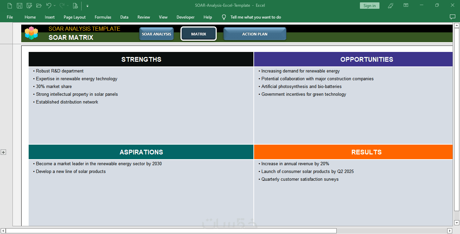This screenshot has height=234, width=460.
Task: Customize Quick Access Toolbar dropdown
Action: (x=87, y=6)
